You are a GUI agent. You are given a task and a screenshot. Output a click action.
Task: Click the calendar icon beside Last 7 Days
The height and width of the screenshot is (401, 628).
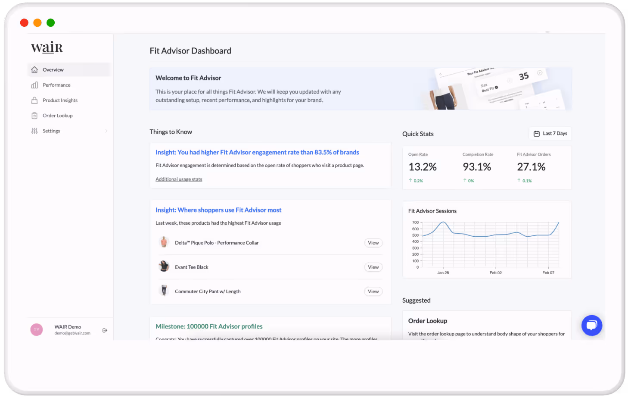pos(537,133)
